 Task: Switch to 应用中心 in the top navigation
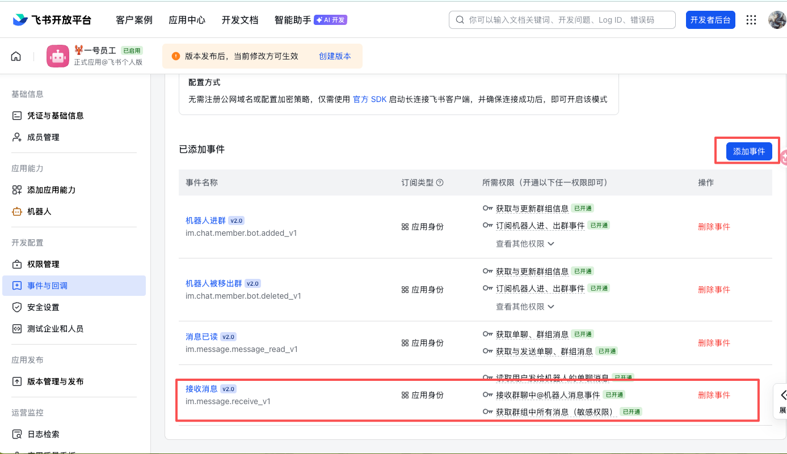coord(187,19)
